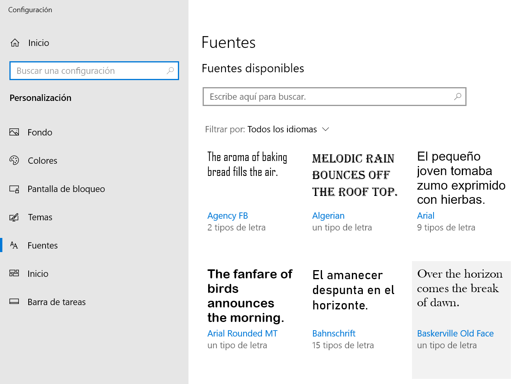Go to Inicio home at top of sidebar

tap(94, 43)
